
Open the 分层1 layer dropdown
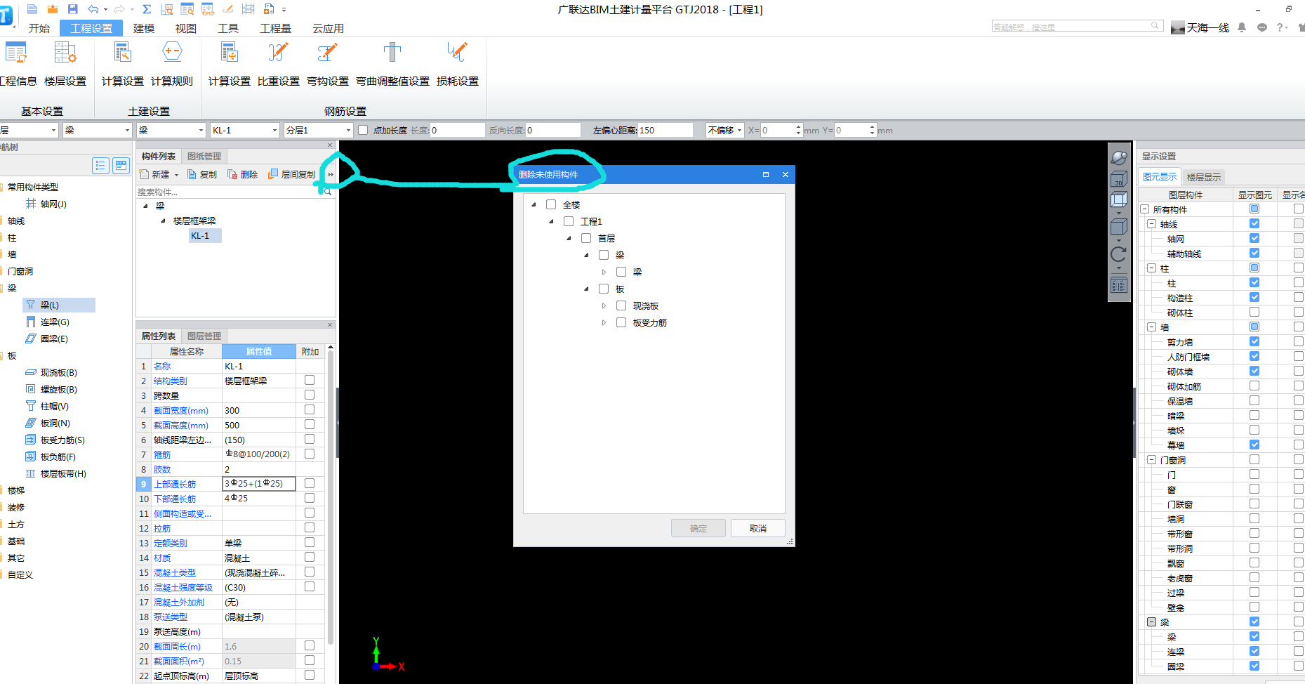point(348,130)
